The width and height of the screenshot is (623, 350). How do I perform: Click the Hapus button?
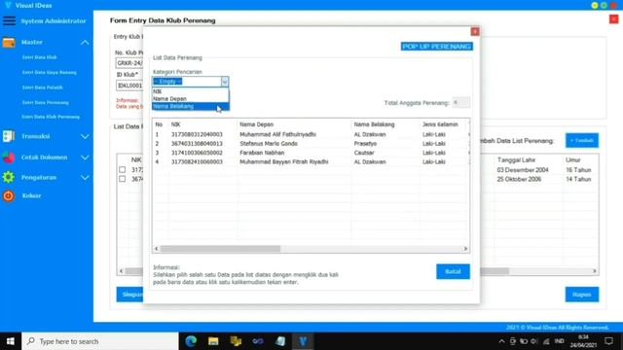point(582,294)
